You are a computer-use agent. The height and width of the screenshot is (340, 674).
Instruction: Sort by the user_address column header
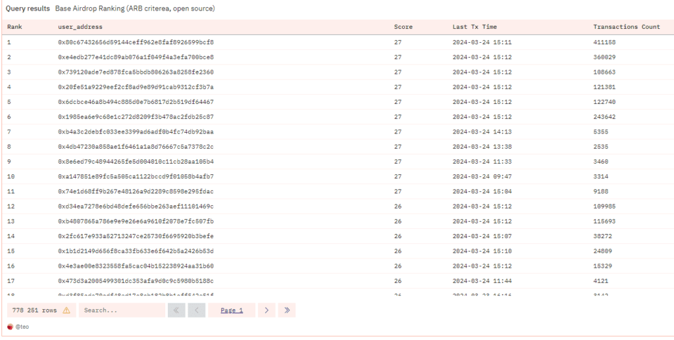(x=80, y=27)
